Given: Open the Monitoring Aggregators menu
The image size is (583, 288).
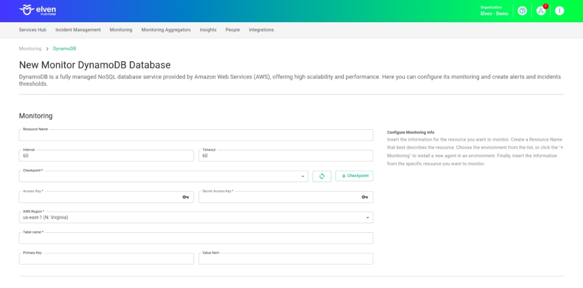Looking at the screenshot, I should point(166,30).
